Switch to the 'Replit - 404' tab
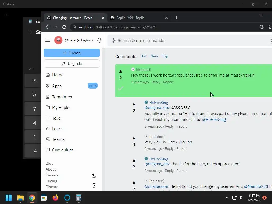Screen dimensions: 272x204 click(139, 18)
